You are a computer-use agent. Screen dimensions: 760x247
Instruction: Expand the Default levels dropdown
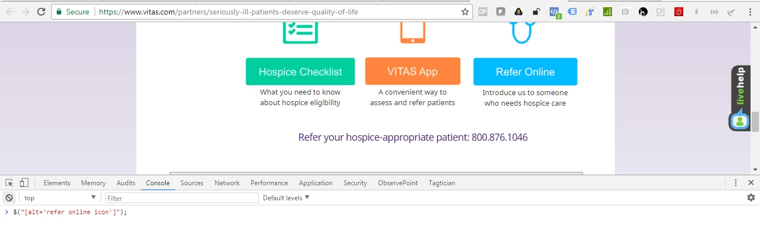pos(286,197)
